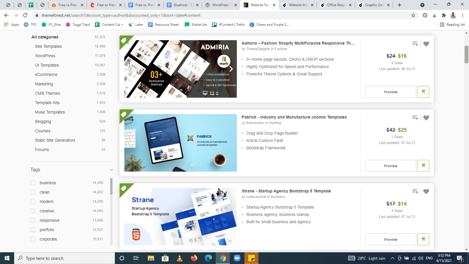Open Microsoft Store from taskbar
Image resolution: width=469 pixels, height=264 pixels.
(165, 258)
